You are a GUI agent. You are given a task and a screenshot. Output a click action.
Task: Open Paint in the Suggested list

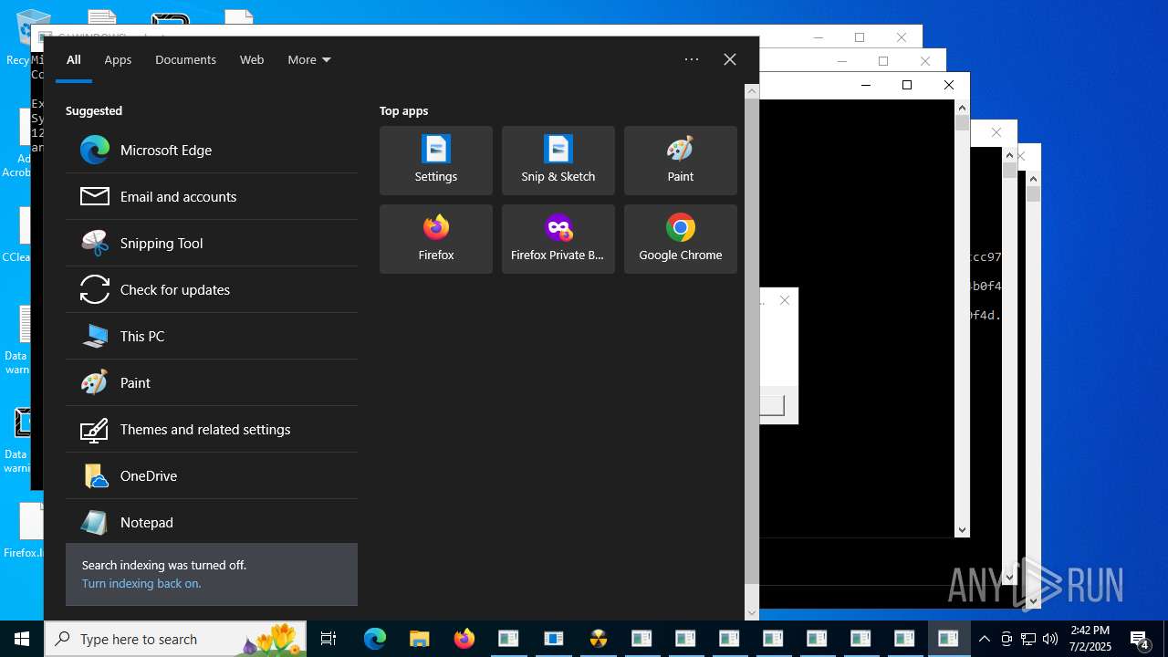(x=212, y=382)
